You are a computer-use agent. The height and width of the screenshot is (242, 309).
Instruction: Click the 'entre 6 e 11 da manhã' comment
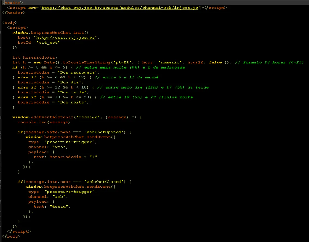(x=126, y=77)
